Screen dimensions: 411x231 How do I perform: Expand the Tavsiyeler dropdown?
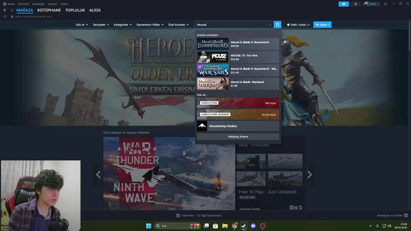coord(101,25)
